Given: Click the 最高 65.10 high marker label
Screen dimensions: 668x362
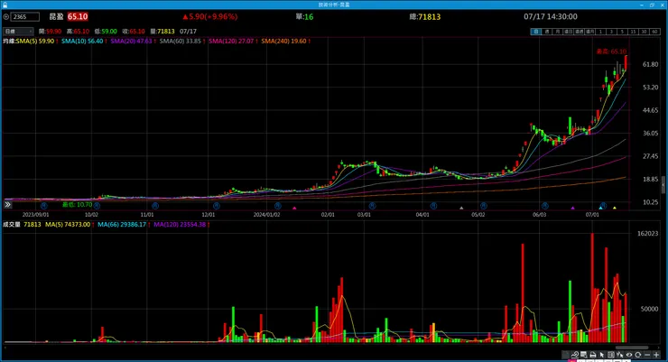Looking at the screenshot, I should [x=611, y=51].
